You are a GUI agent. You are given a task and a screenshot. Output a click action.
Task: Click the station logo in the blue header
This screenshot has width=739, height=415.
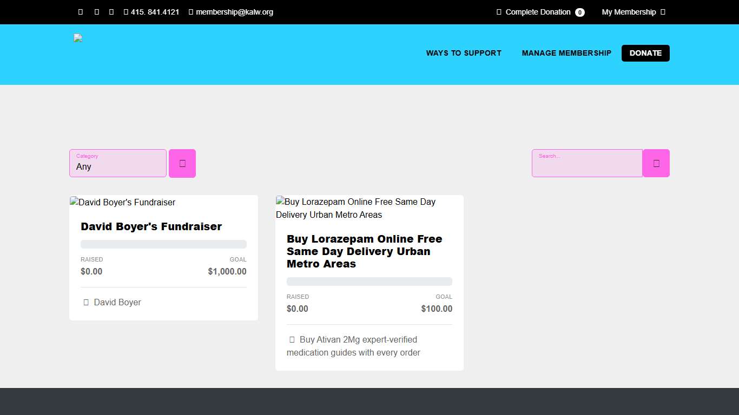click(78, 38)
